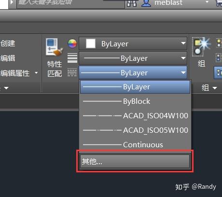Select ByBlock linetype from list

[135, 101]
